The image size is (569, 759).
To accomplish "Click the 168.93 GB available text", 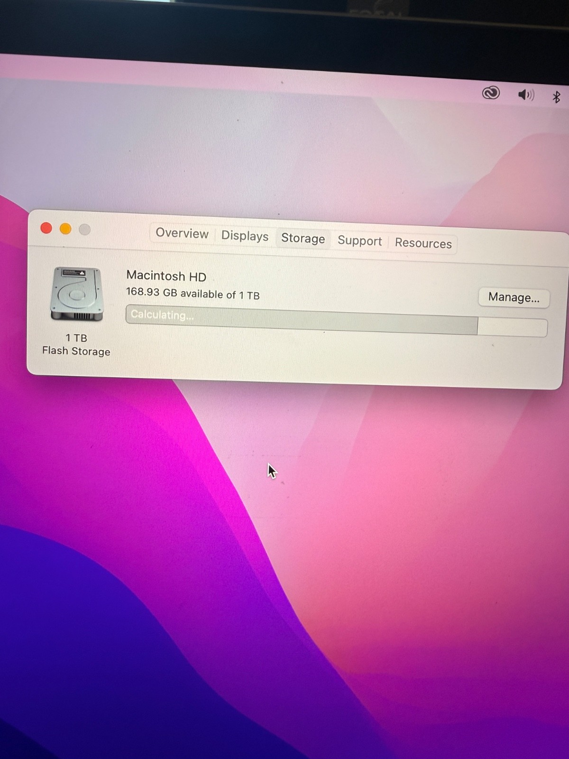I will tap(193, 294).
